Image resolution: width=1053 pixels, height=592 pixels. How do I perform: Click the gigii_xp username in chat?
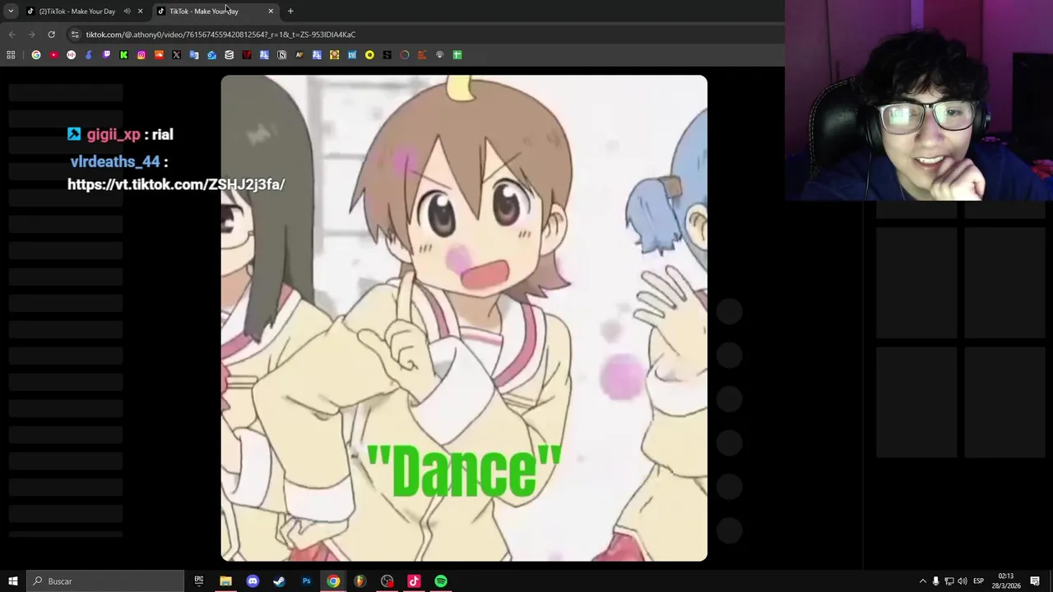pos(114,135)
